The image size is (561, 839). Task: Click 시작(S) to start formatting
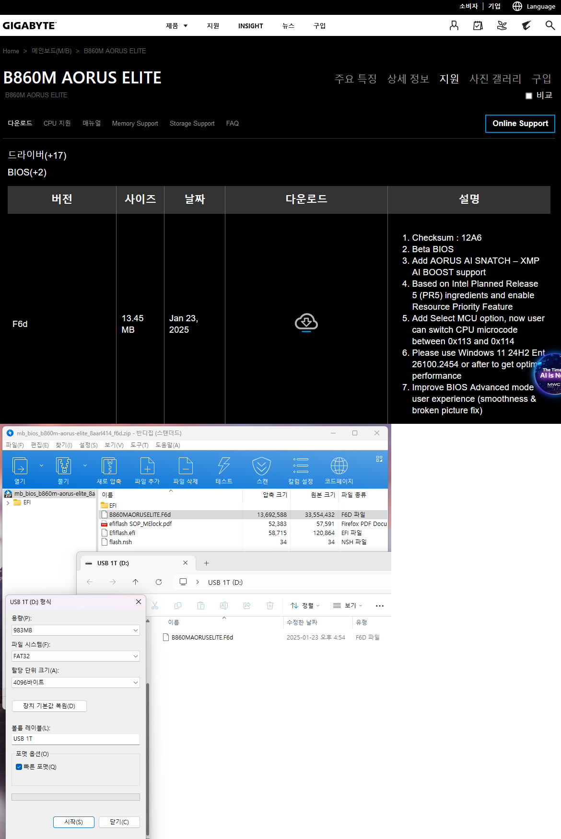(74, 822)
